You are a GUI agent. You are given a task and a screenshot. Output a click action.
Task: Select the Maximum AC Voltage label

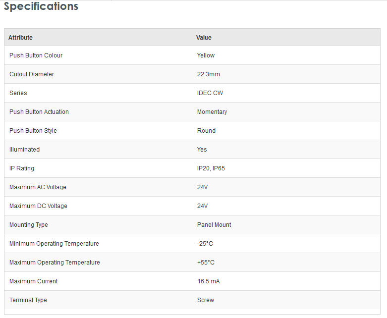tap(38, 187)
